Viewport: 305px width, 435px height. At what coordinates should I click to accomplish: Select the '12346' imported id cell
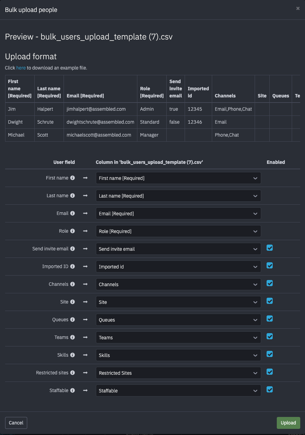(x=198, y=122)
